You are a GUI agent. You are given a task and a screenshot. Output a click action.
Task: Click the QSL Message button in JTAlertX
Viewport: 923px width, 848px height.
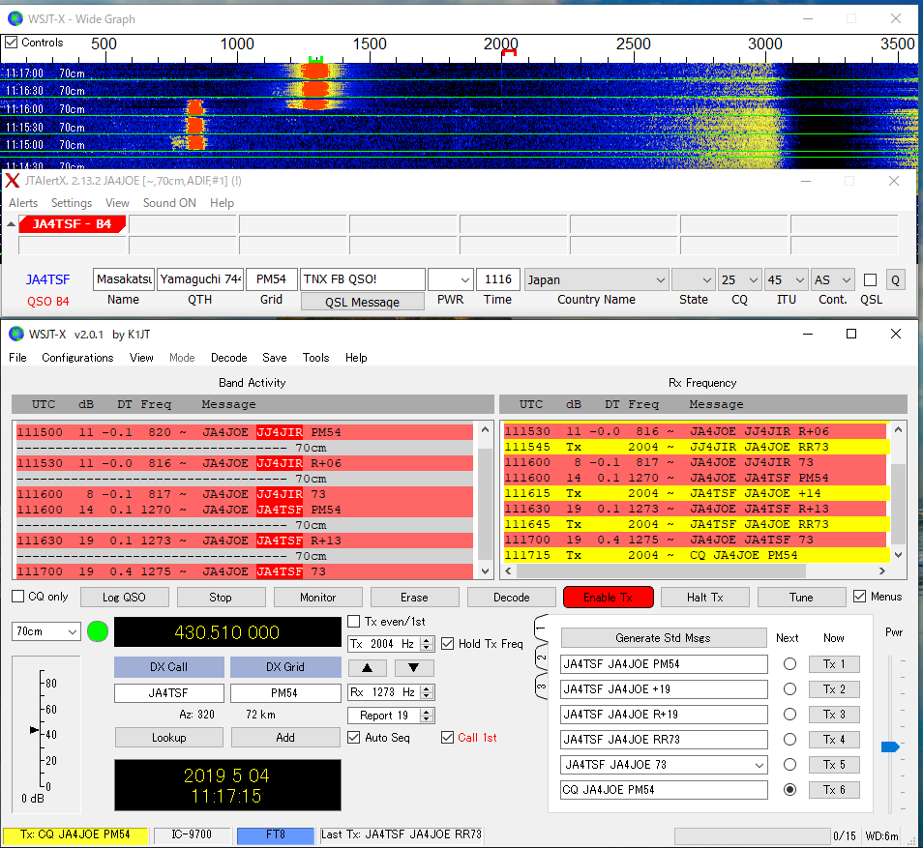click(x=363, y=302)
